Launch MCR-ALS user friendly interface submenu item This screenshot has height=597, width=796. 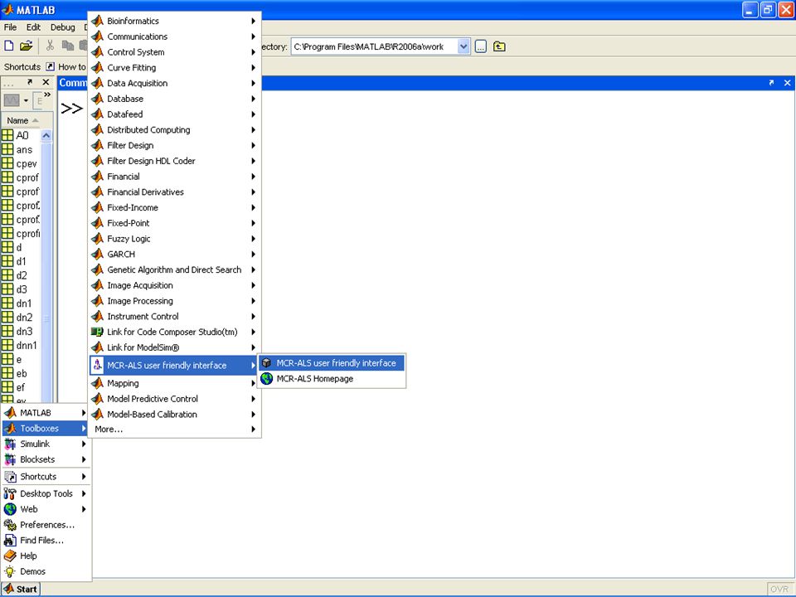pos(332,363)
